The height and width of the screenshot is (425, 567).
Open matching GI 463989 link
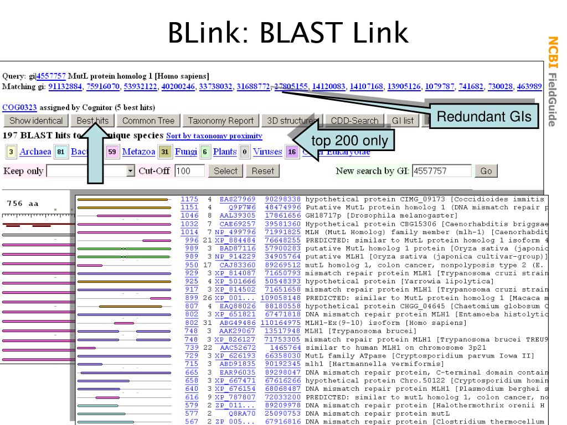[529, 87]
